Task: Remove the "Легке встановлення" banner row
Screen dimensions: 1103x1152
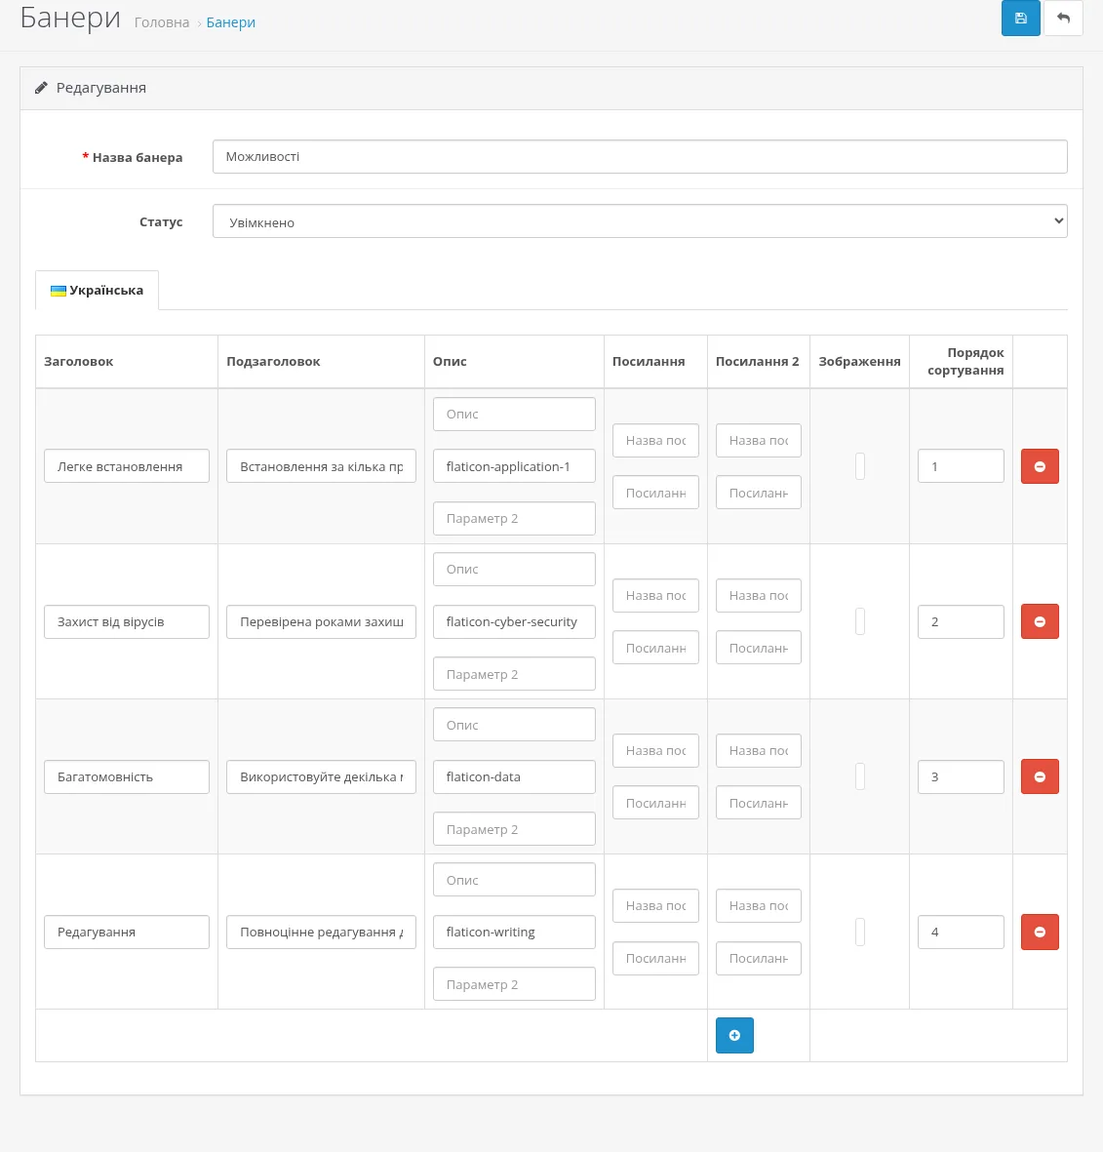Action: [1039, 466]
